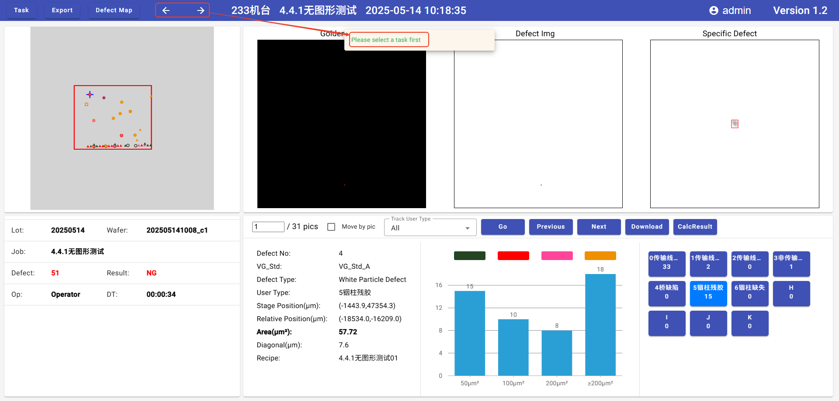Click the DT value 00:00:34
Image resolution: width=839 pixels, height=401 pixels.
click(161, 294)
